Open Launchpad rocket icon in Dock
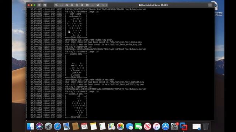 48,126
